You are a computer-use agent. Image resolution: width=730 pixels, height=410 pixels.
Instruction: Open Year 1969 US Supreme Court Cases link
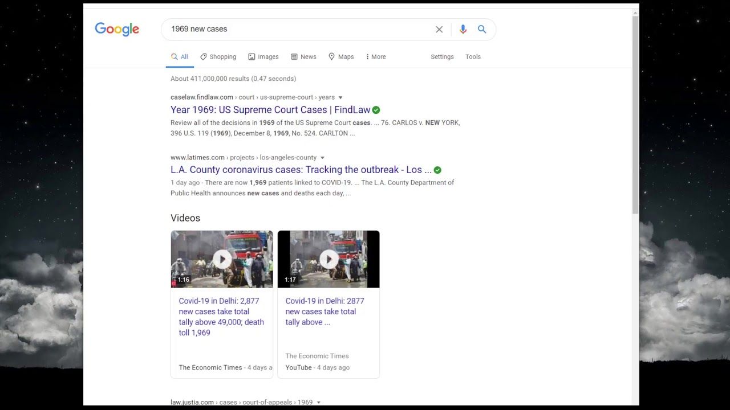(x=270, y=110)
